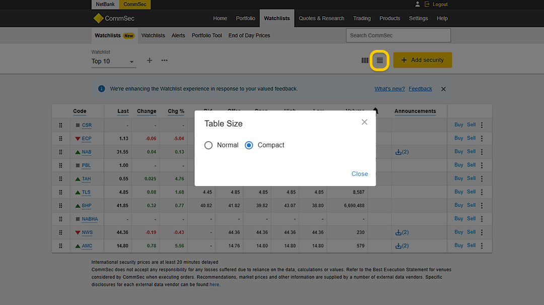Sort by the Chg % column header

[176, 111]
